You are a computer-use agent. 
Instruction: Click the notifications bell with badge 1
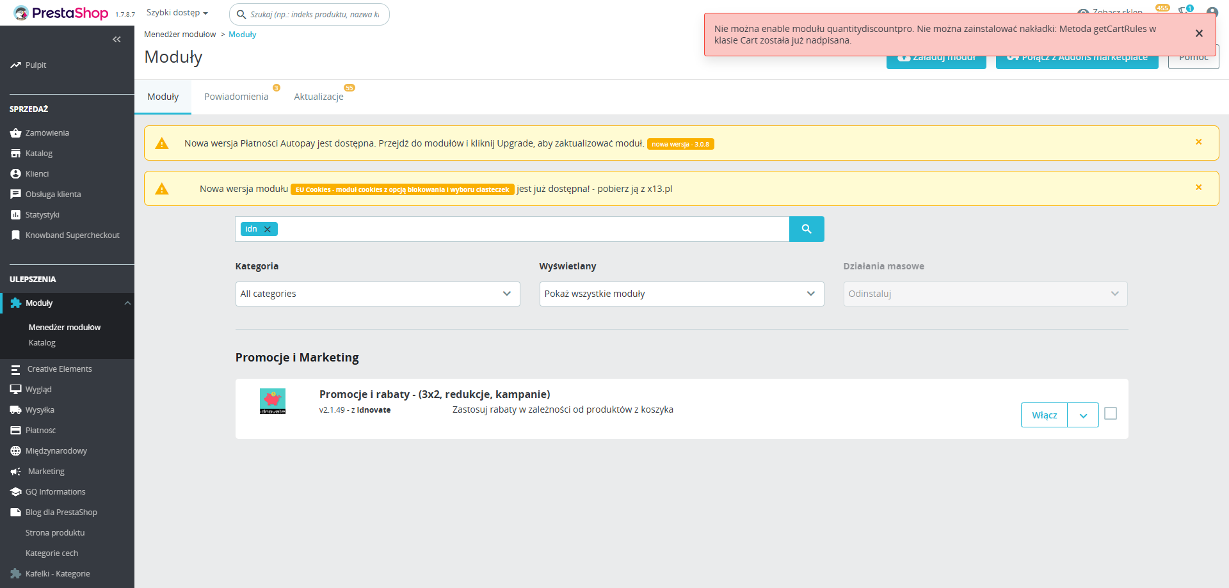pos(1184,11)
